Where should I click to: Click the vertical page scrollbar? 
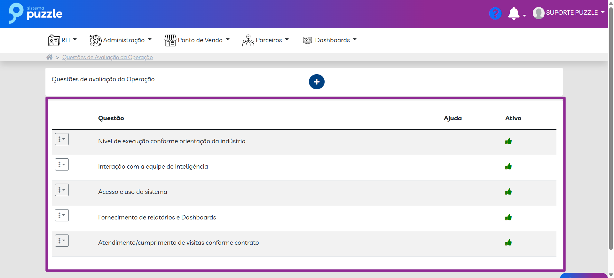611,128
